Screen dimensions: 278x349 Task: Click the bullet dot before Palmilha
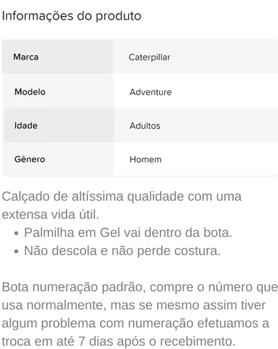pos(17,233)
